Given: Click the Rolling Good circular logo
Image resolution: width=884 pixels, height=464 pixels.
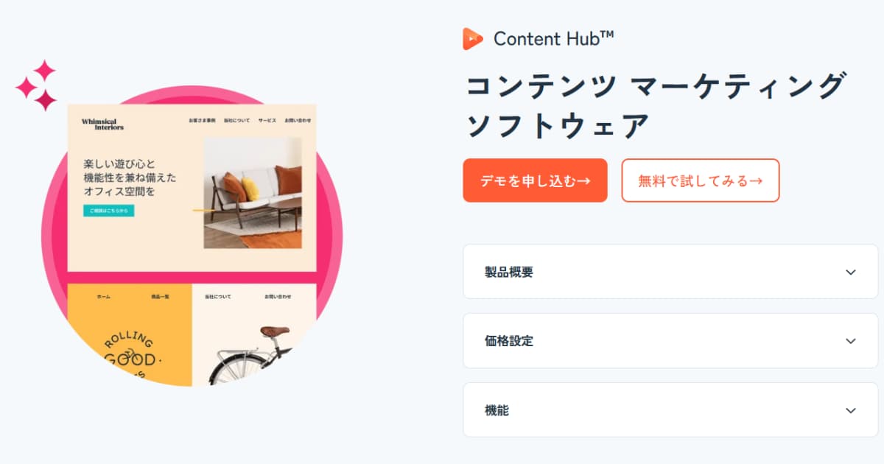Looking at the screenshot, I should [130, 359].
